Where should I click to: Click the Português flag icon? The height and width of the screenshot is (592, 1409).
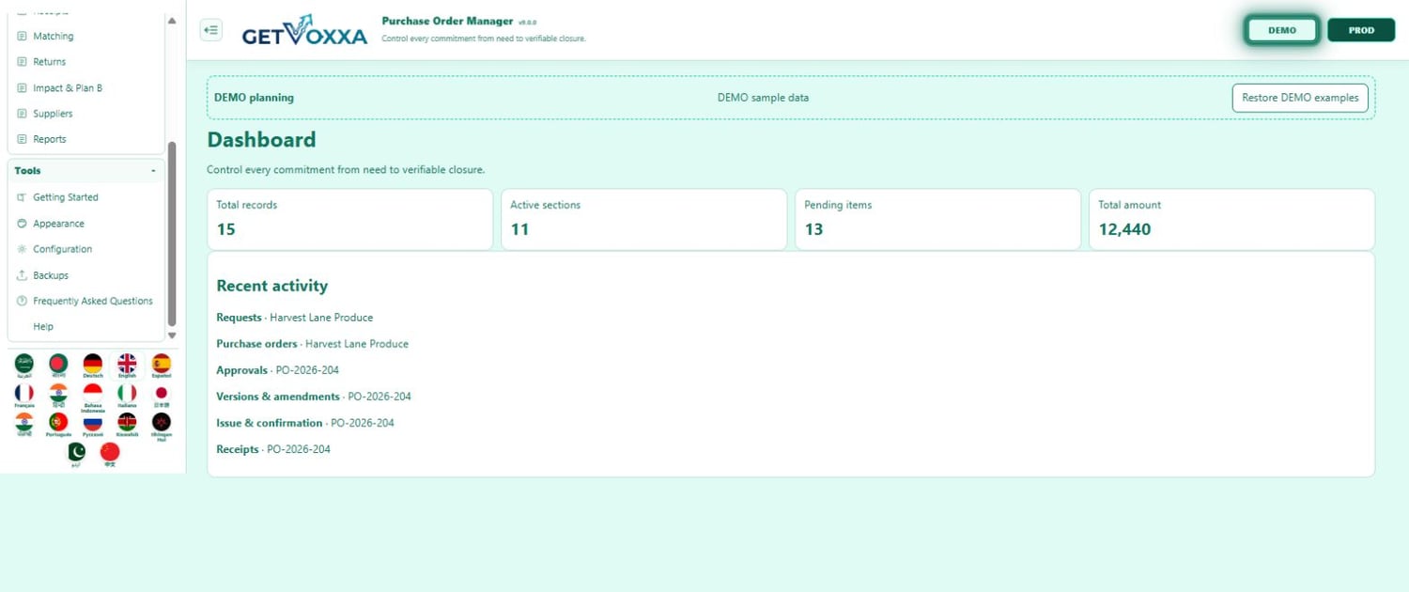pyautogui.click(x=58, y=425)
